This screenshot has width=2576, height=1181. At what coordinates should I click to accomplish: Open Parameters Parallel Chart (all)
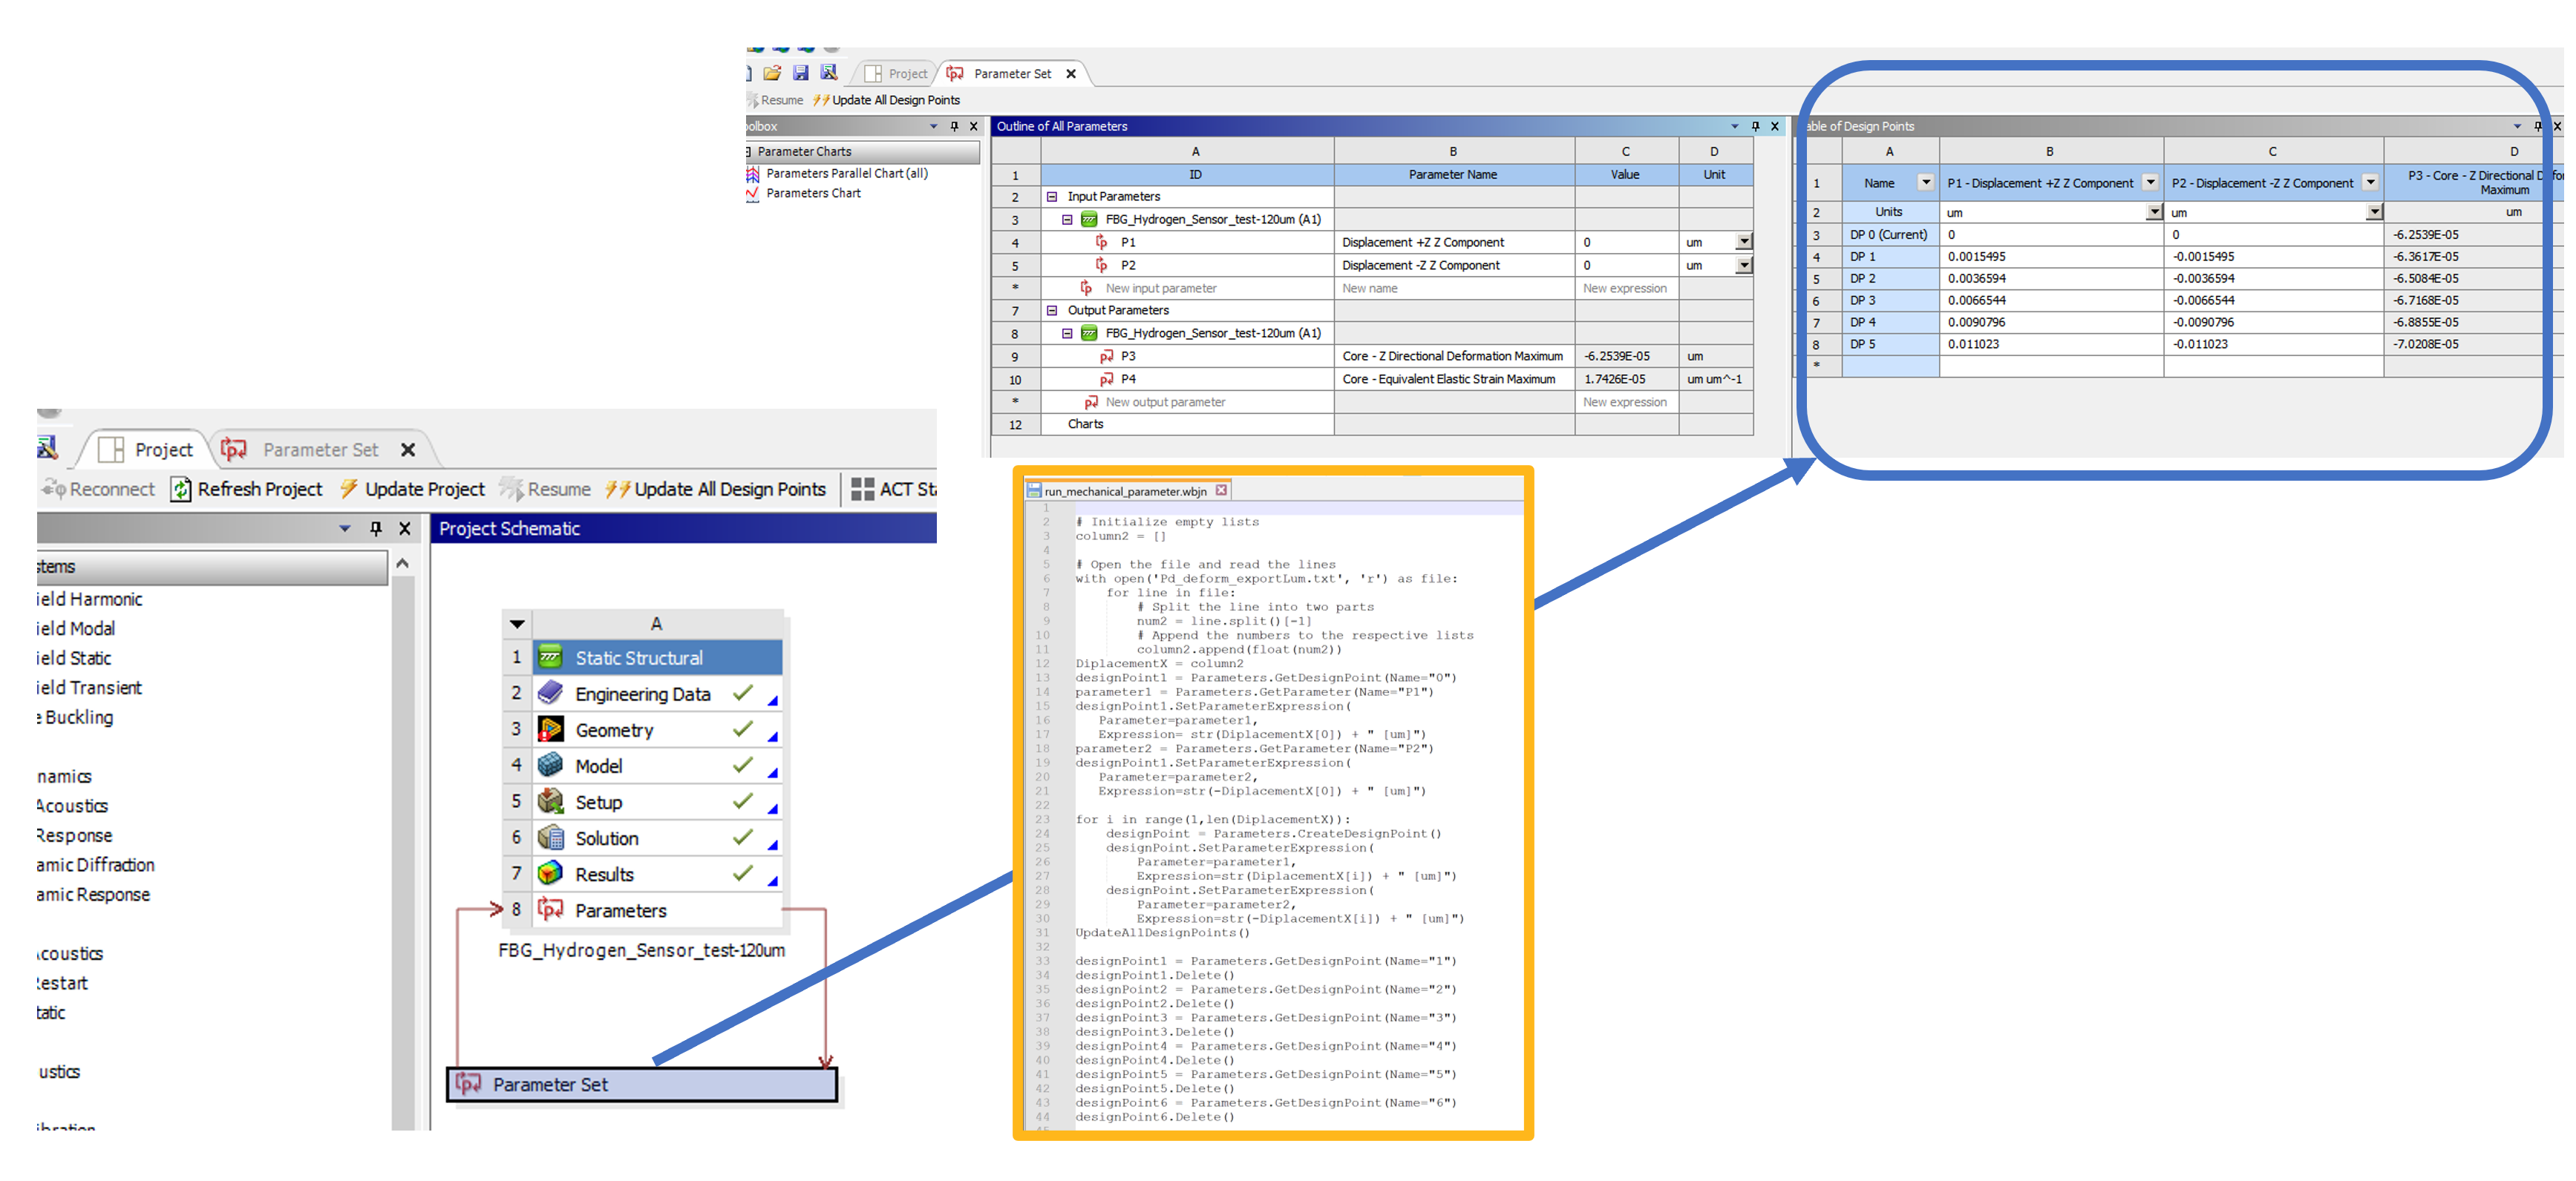pos(837,173)
